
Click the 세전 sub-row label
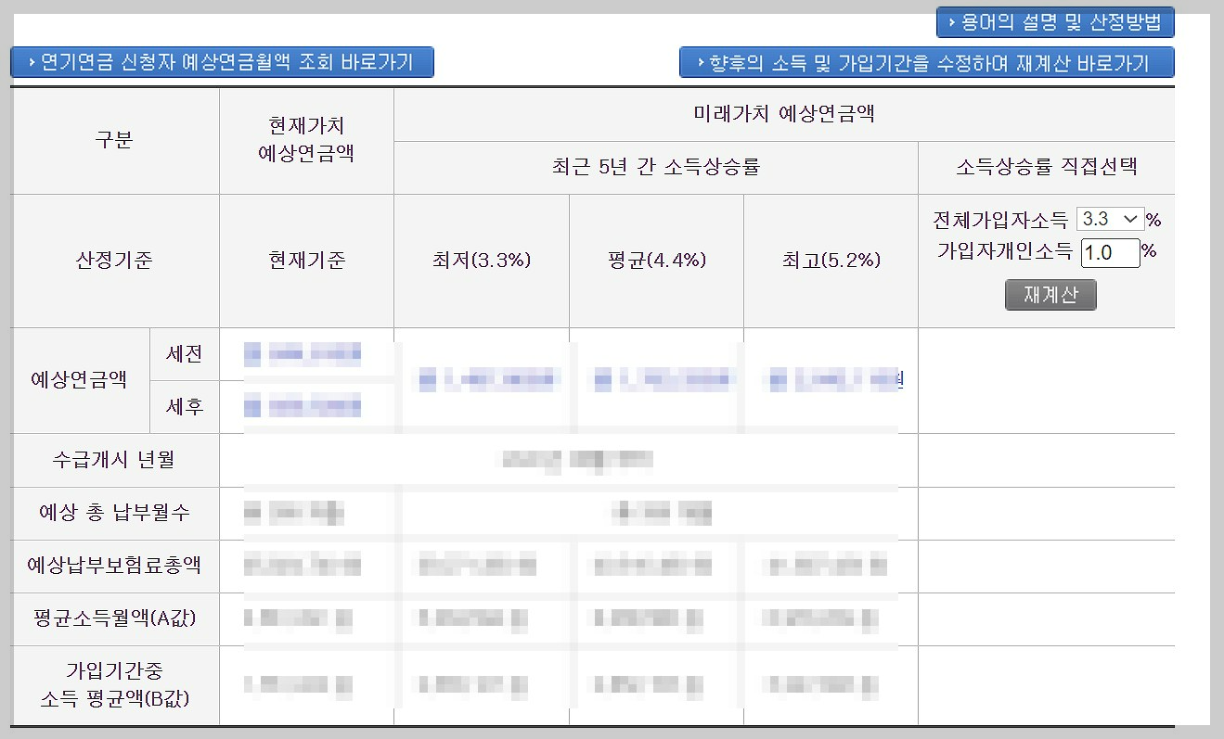pos(184,354)
